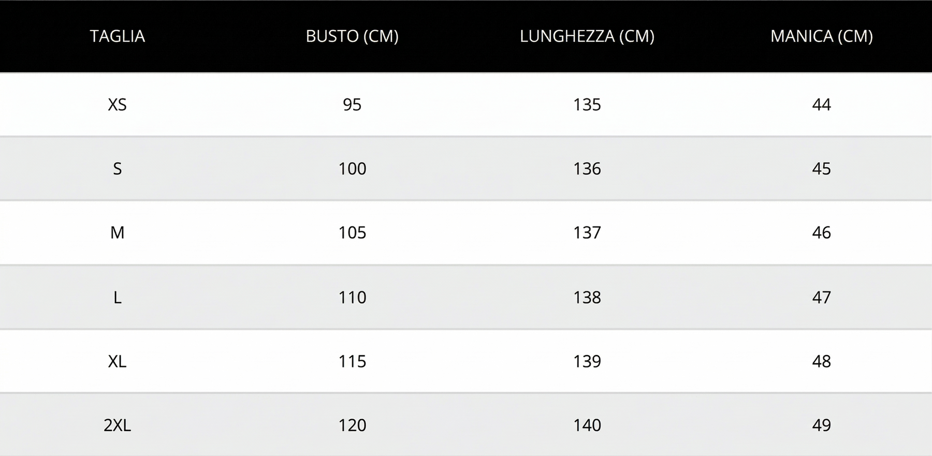Click sleeve value 47 in L row
Screen dimensions: 932x456
[822, 297]
